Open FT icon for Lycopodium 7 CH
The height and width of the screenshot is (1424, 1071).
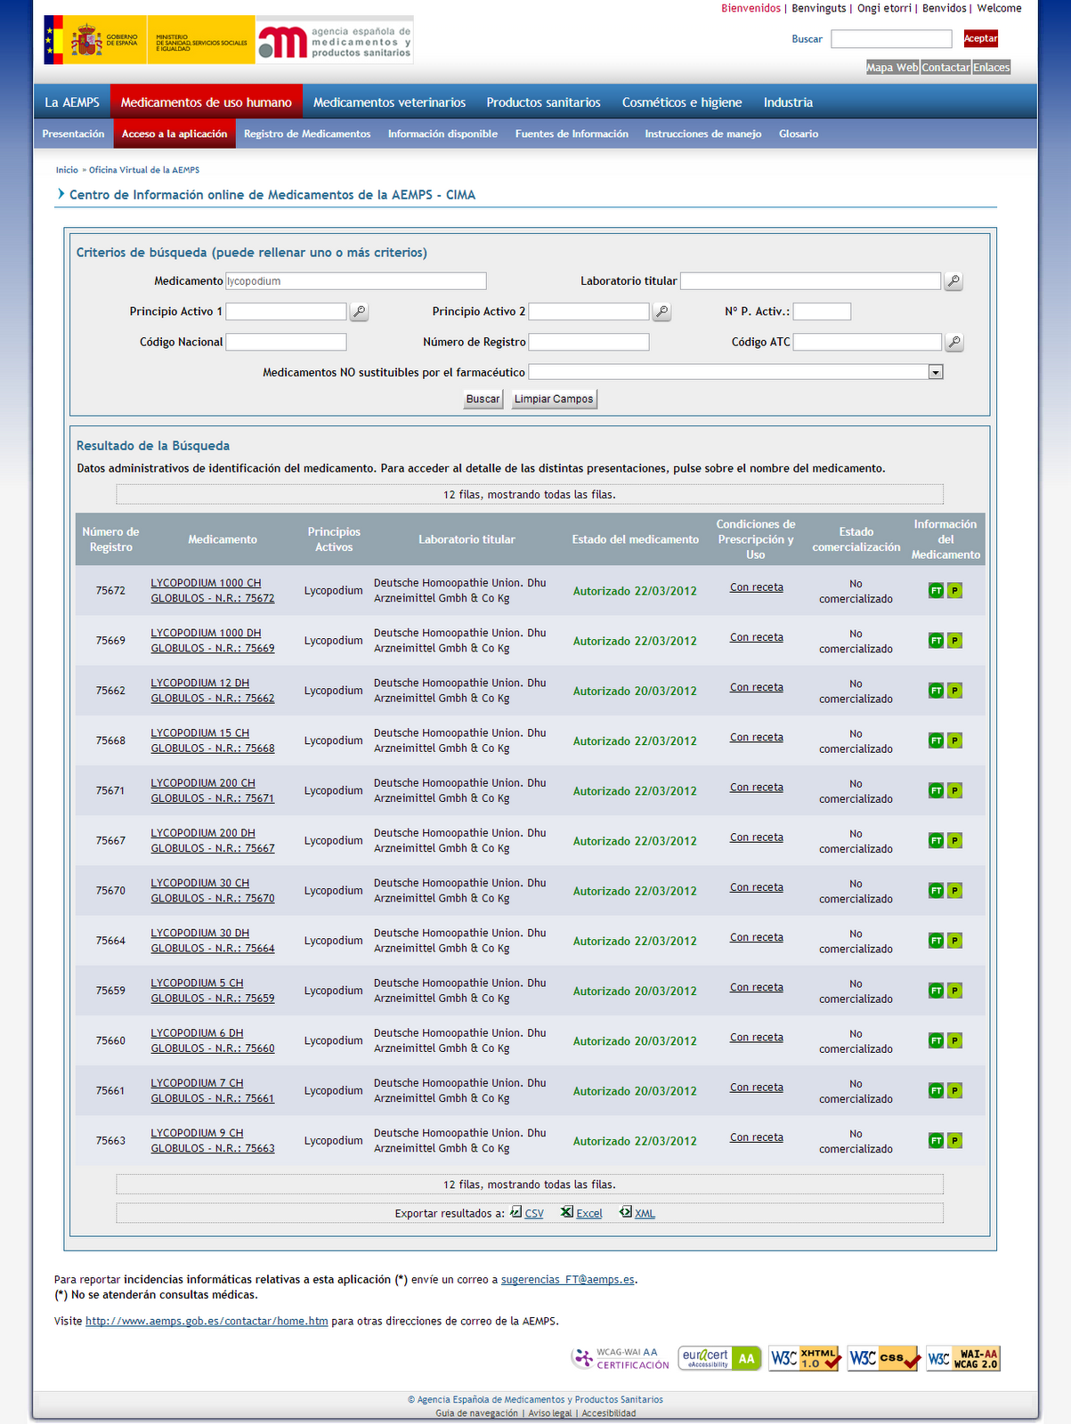[936, 1090]
